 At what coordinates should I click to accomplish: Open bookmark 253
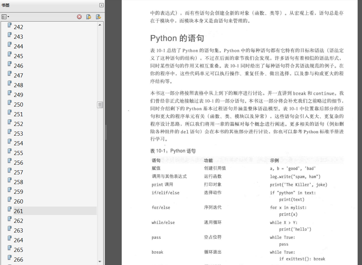[18, 134]
